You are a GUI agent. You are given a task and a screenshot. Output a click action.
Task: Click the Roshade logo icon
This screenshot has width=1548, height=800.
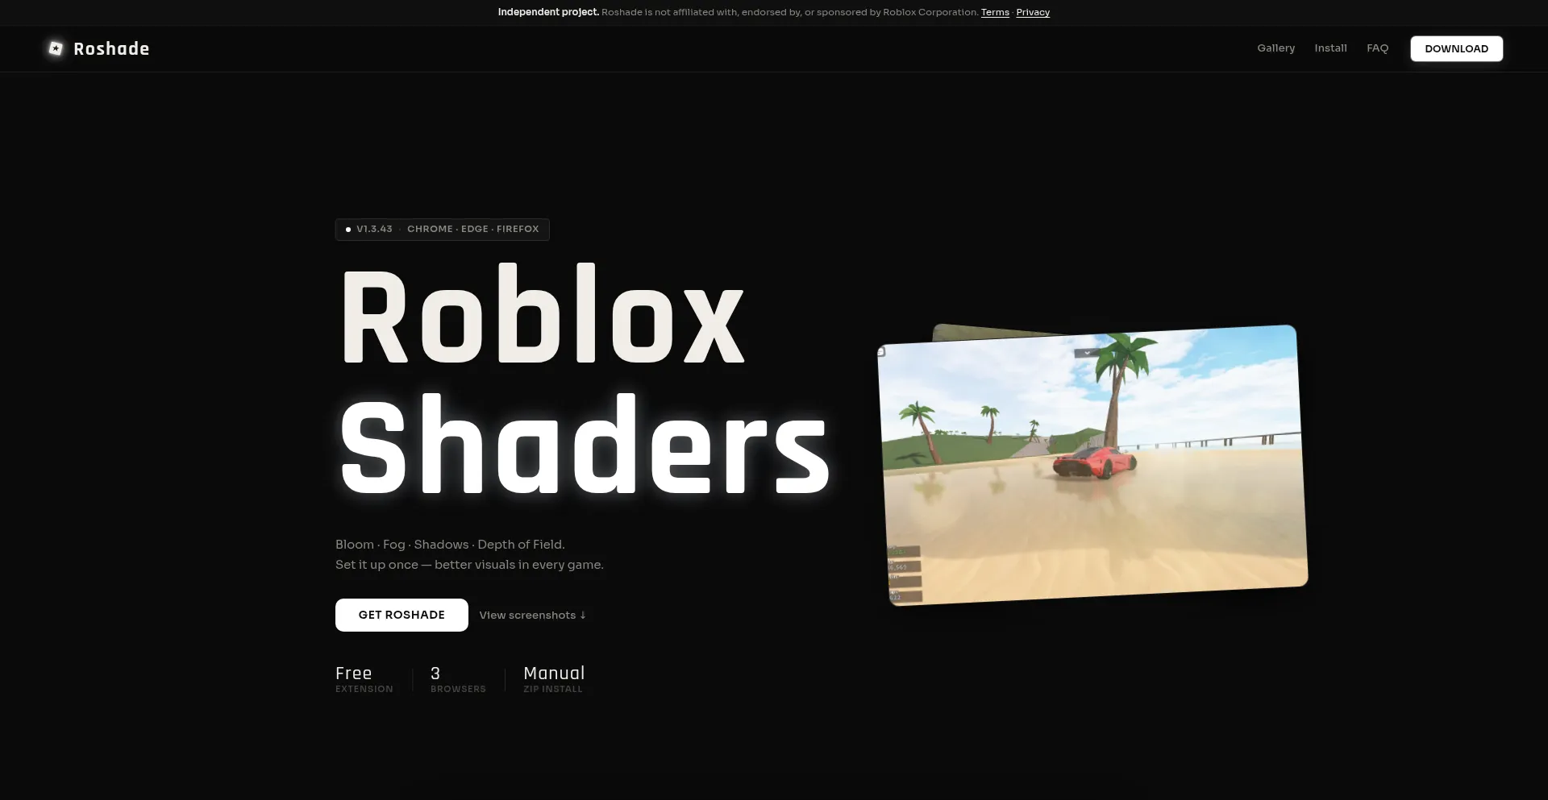click(56, 48)
